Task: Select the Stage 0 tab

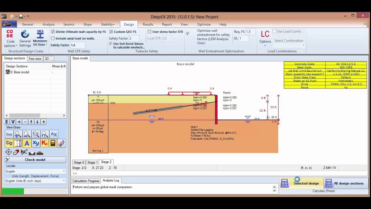Action: point(79,162)
